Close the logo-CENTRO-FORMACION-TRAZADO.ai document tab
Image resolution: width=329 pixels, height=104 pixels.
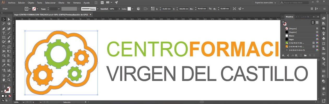91,15
